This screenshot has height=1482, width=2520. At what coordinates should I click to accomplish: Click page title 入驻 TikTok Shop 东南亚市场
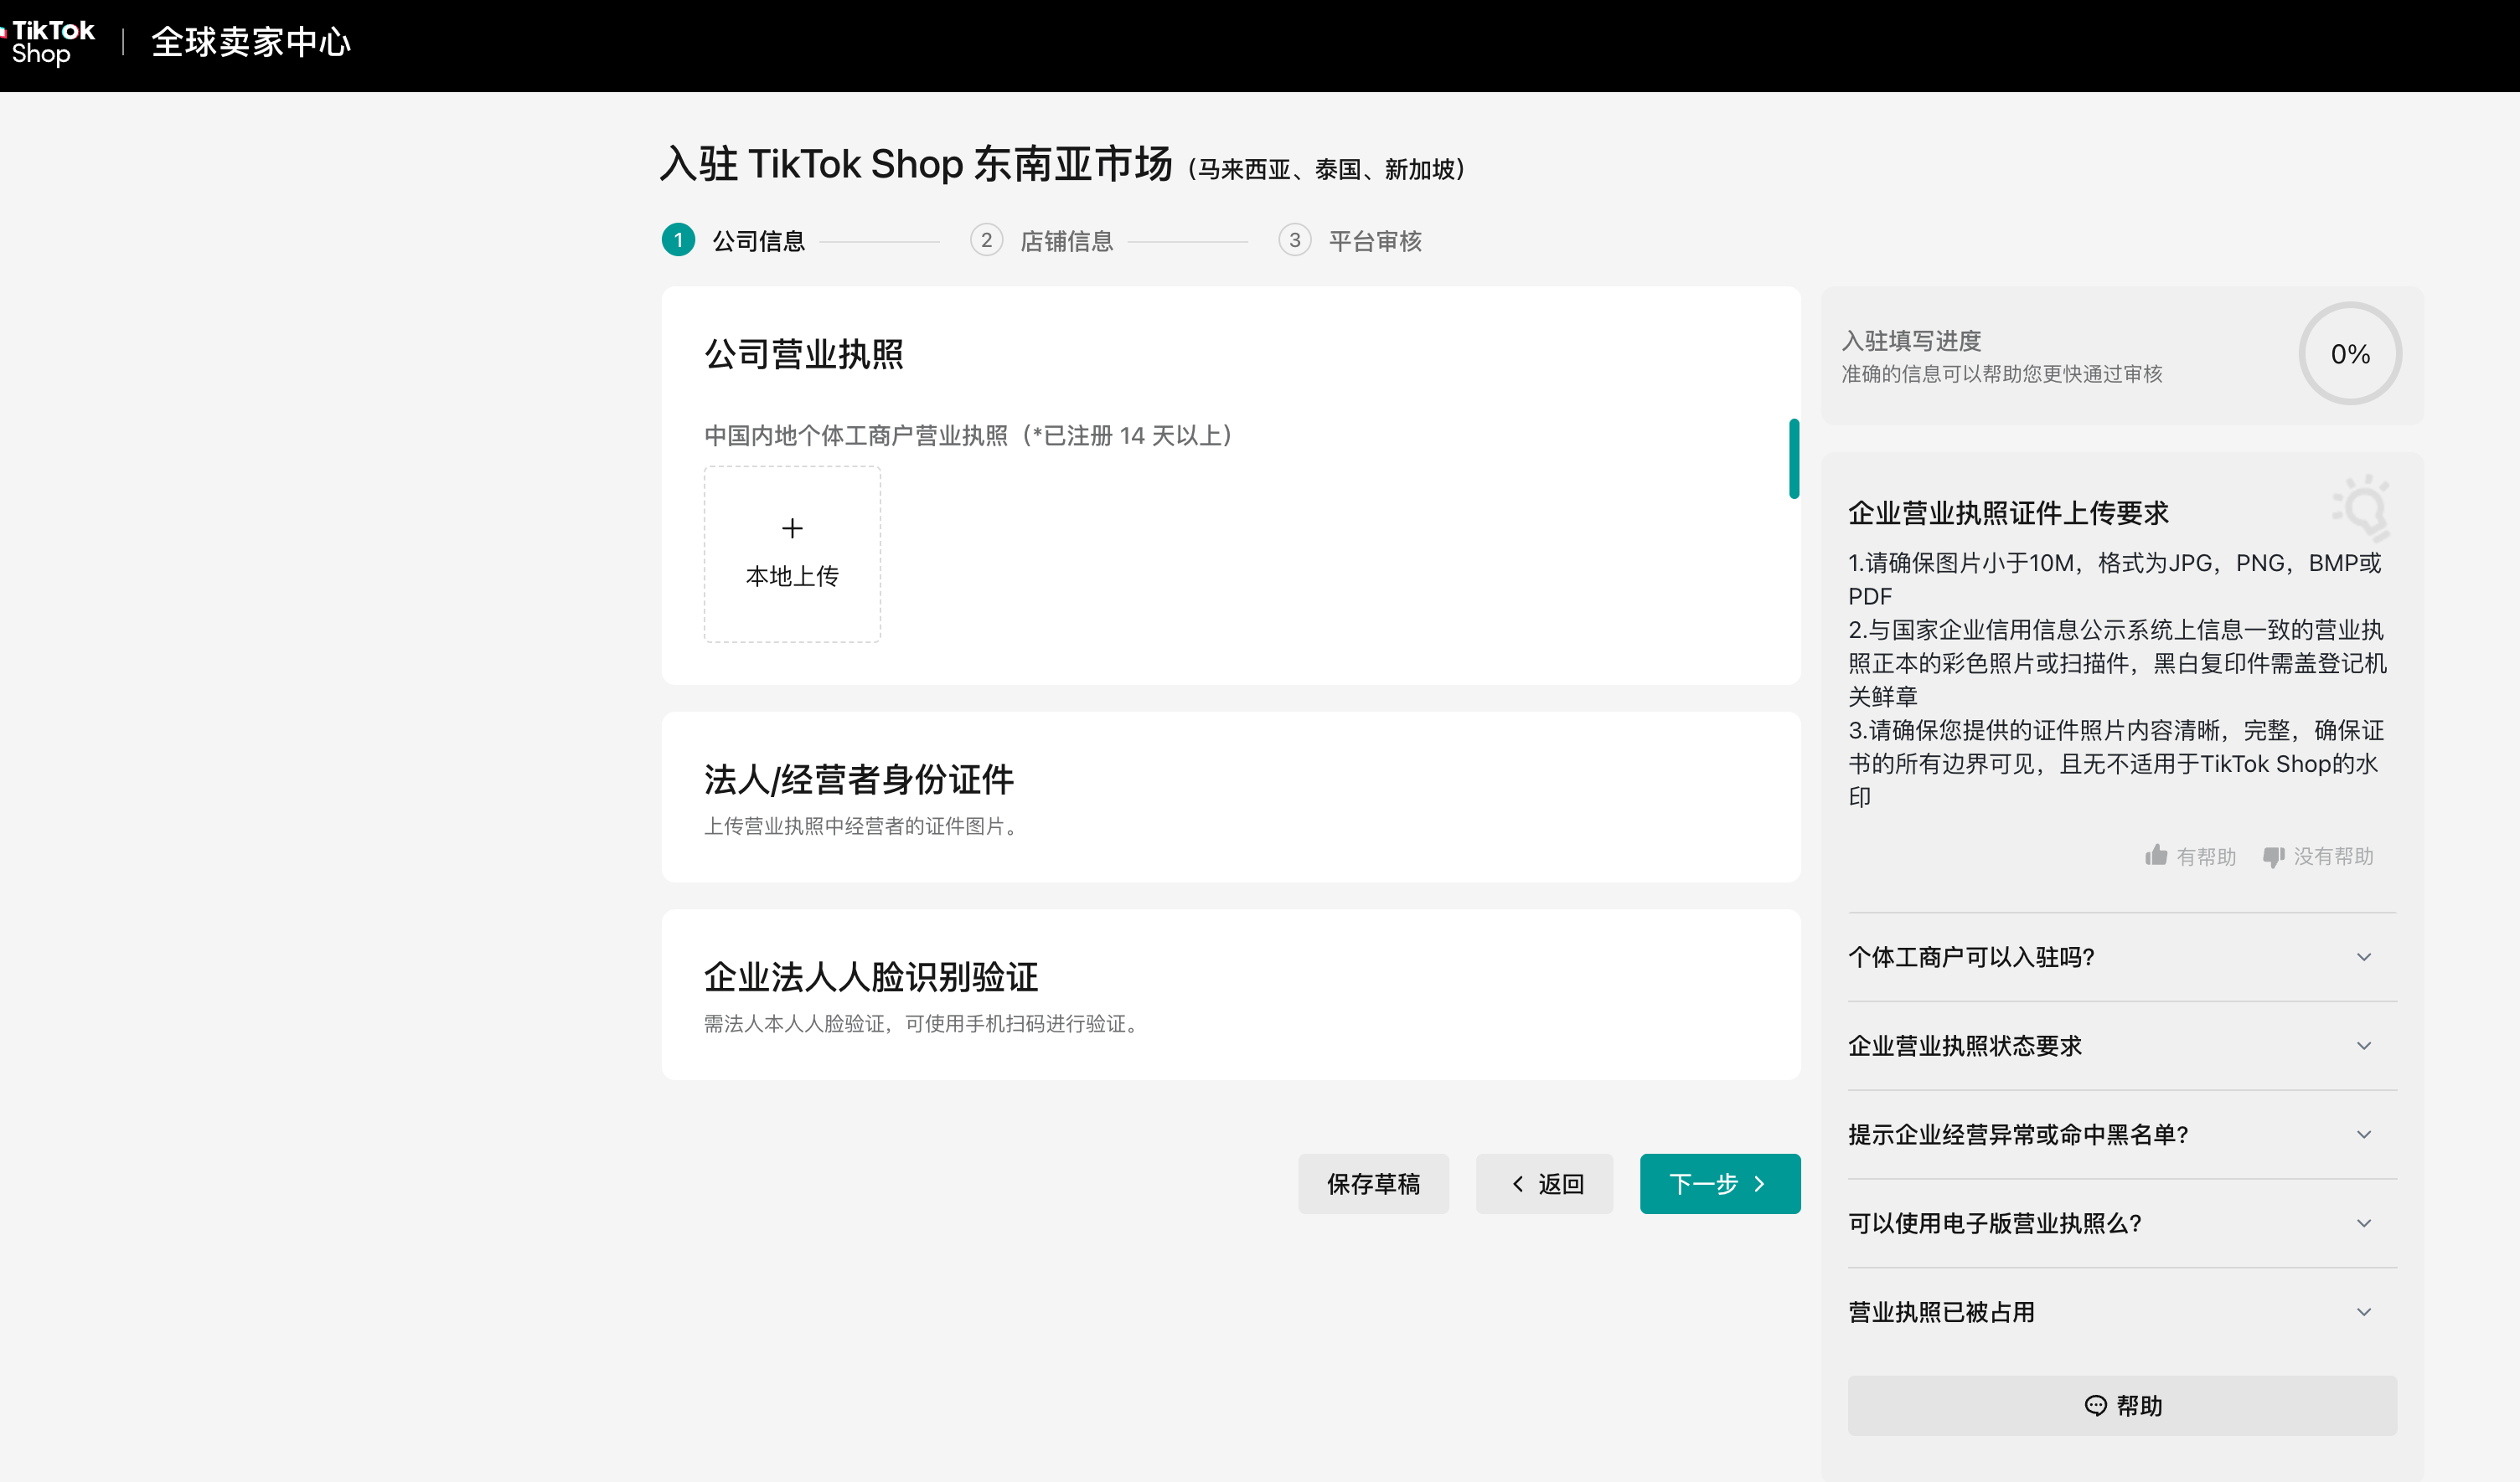tap(916, 164)
